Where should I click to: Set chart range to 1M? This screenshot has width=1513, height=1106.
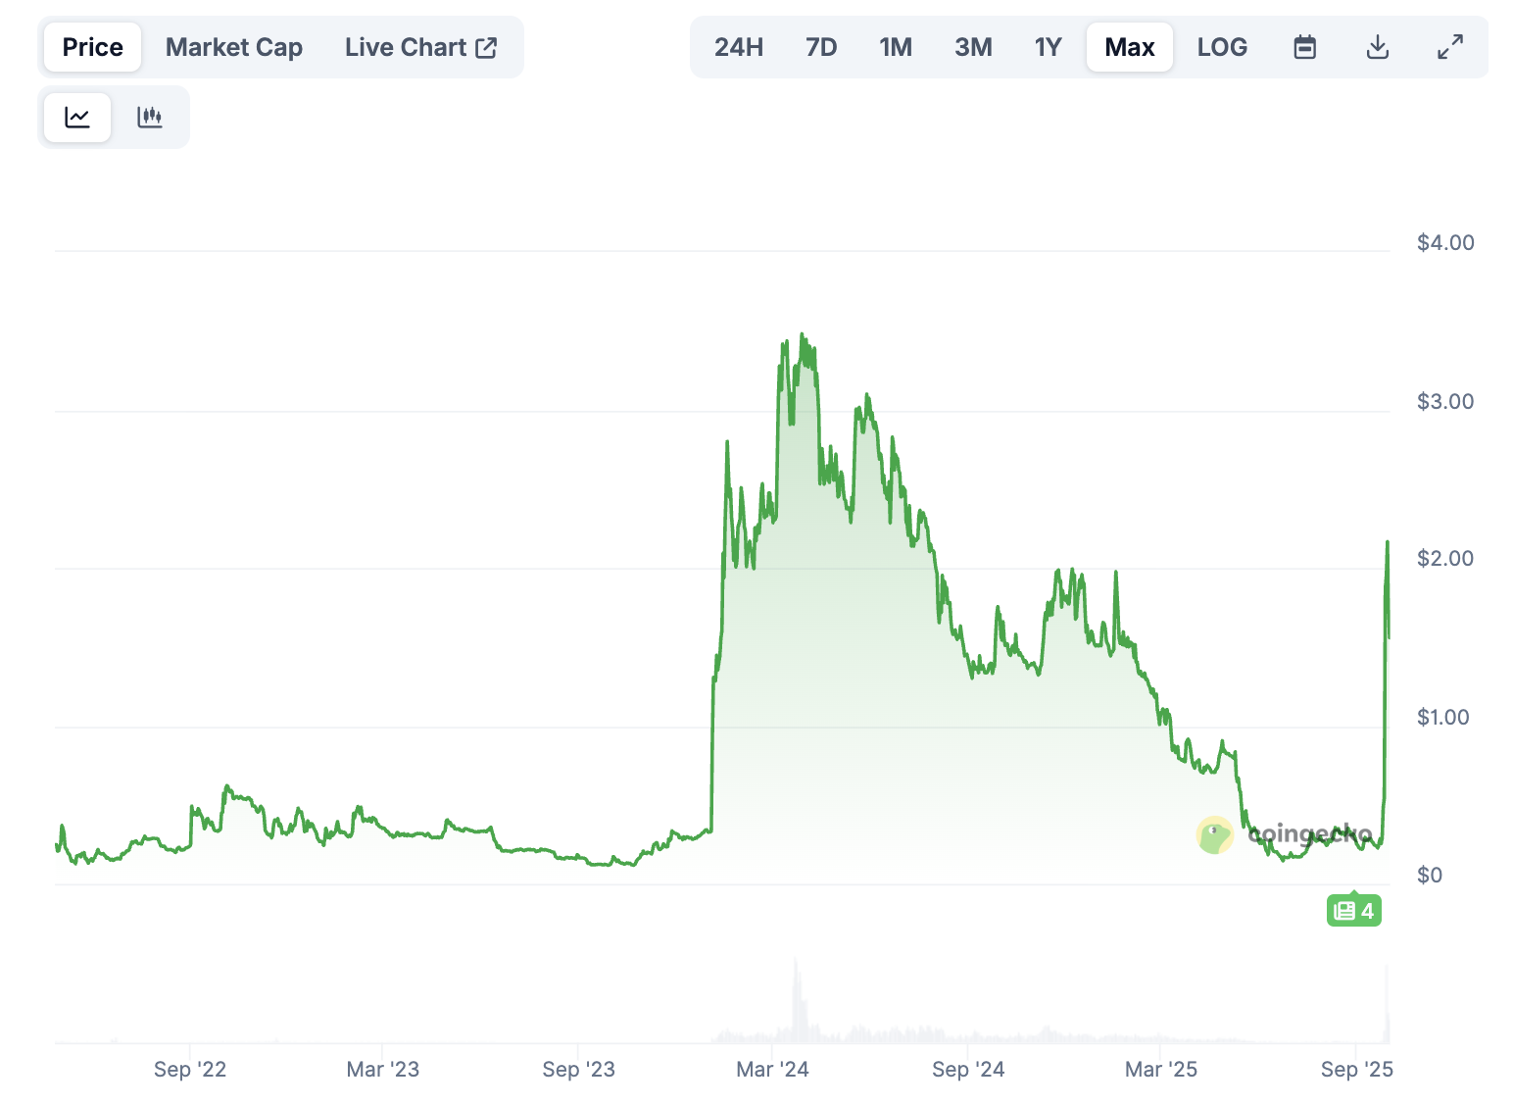(896, 47)
